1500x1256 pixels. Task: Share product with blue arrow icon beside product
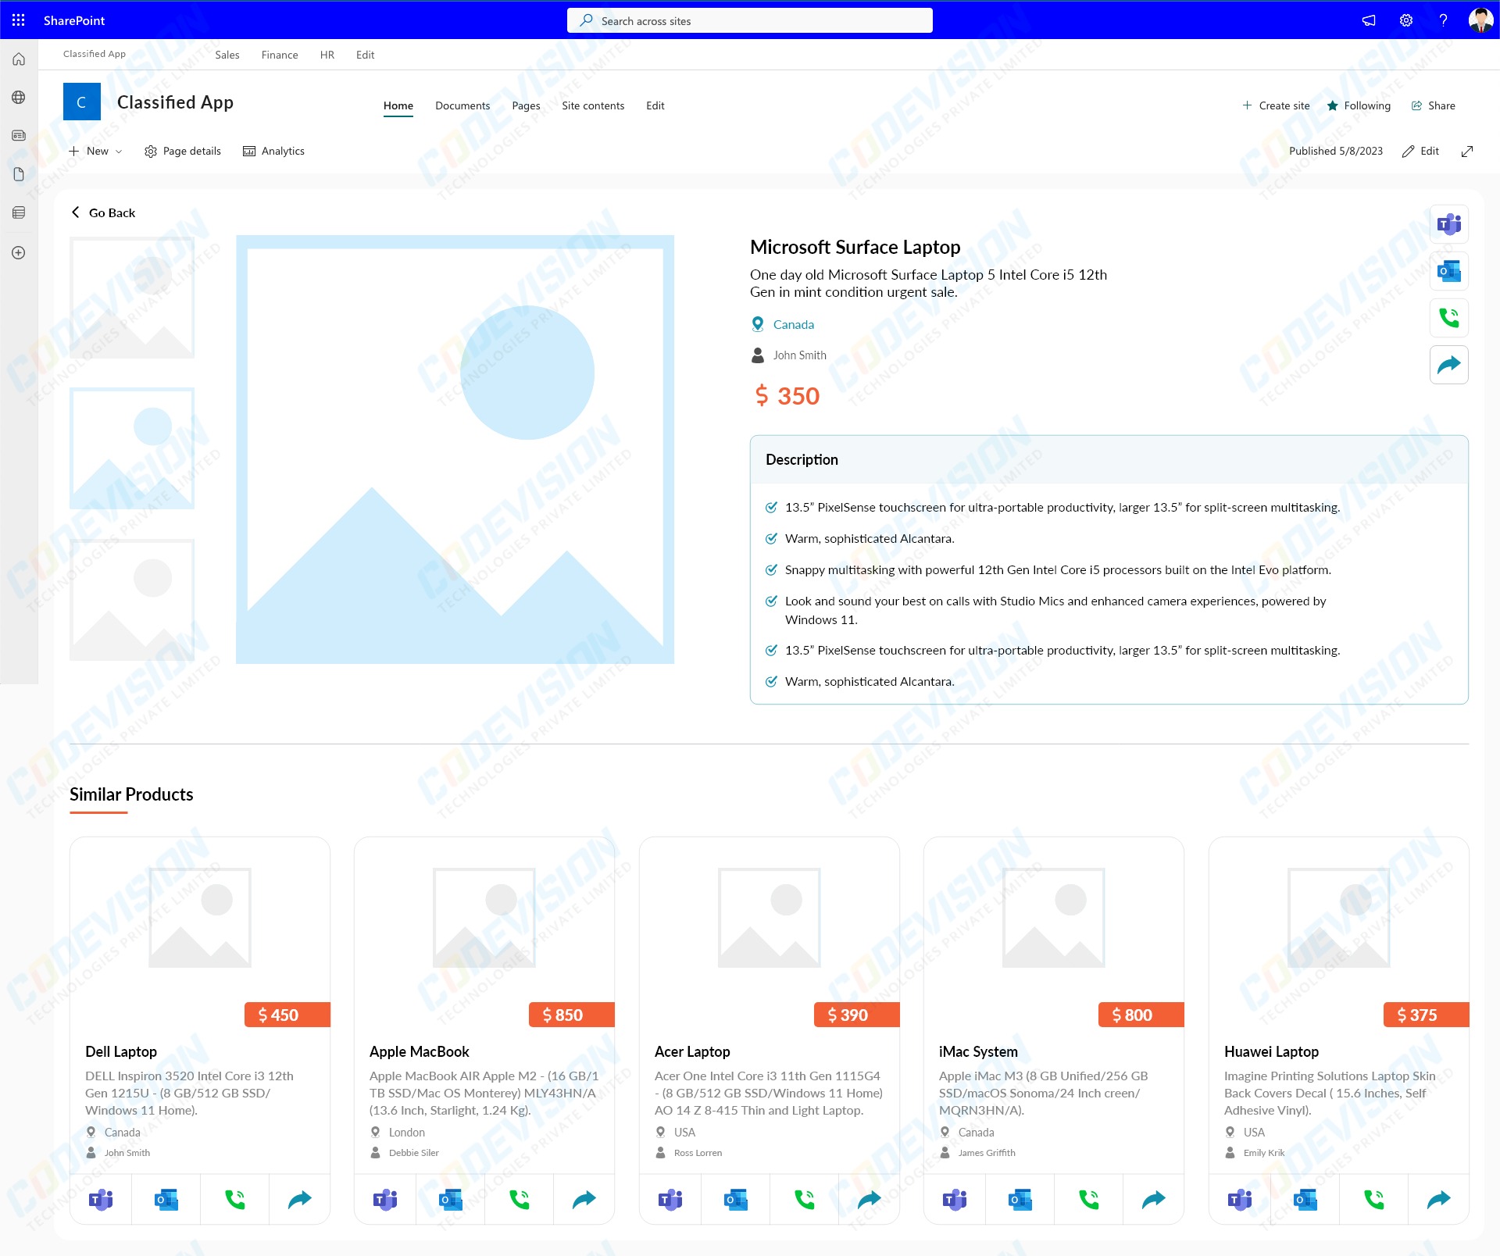point(1449,365)
